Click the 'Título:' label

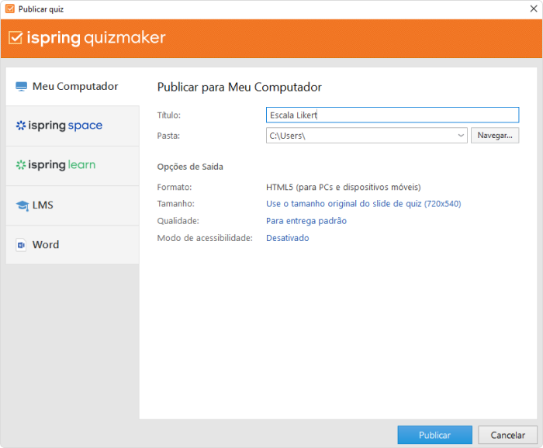pyautogui.click(x=168, y=115)
